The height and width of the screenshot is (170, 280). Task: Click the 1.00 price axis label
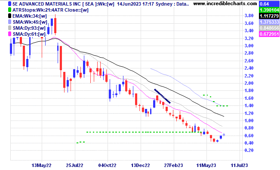249,121
